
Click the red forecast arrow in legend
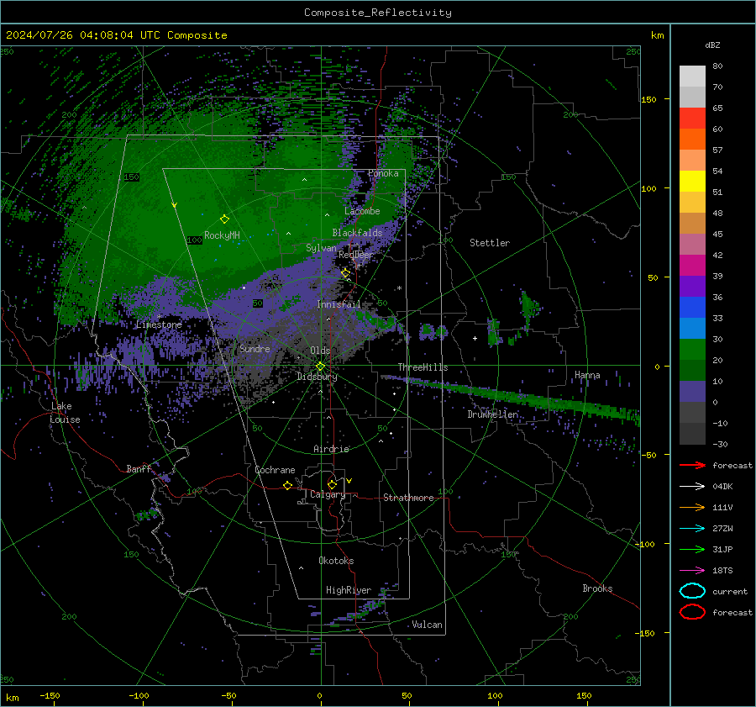click(692, 465)
